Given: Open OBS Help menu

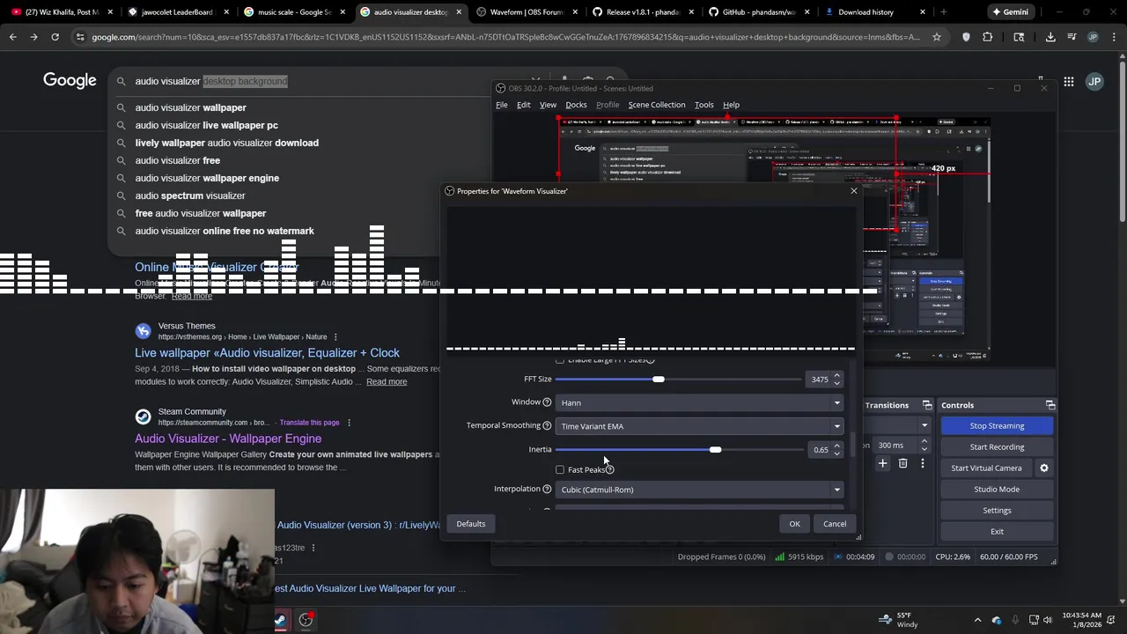Looking at the screenshot, I should (x=731, y=105).
